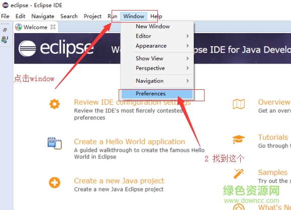Screen dimensions: 291x210
Task: Open the Search menu
Action: [69, 16]
